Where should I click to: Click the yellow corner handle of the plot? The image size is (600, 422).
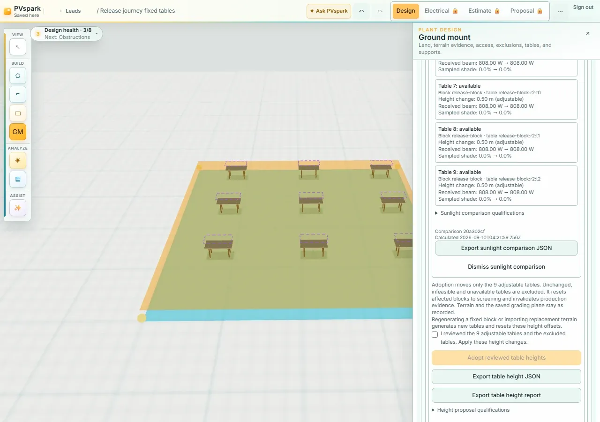coord(142,318)
